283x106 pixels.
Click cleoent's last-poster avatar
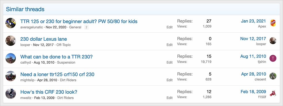[273, 76]
